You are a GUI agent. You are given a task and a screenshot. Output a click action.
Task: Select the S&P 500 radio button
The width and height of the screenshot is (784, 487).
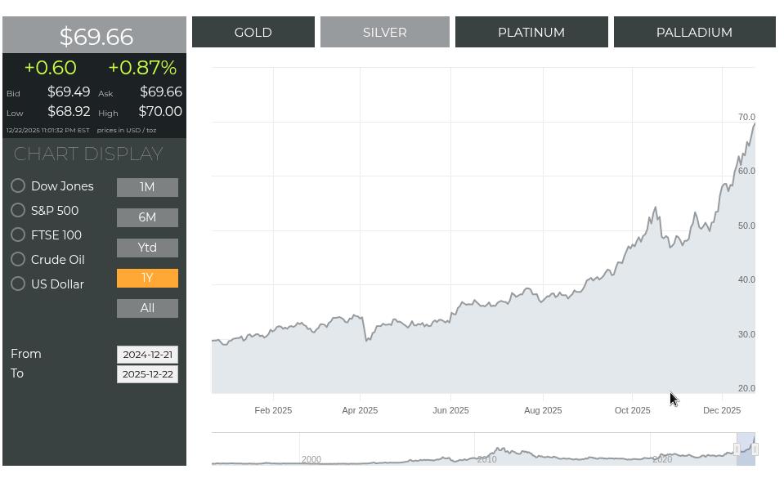18,211
